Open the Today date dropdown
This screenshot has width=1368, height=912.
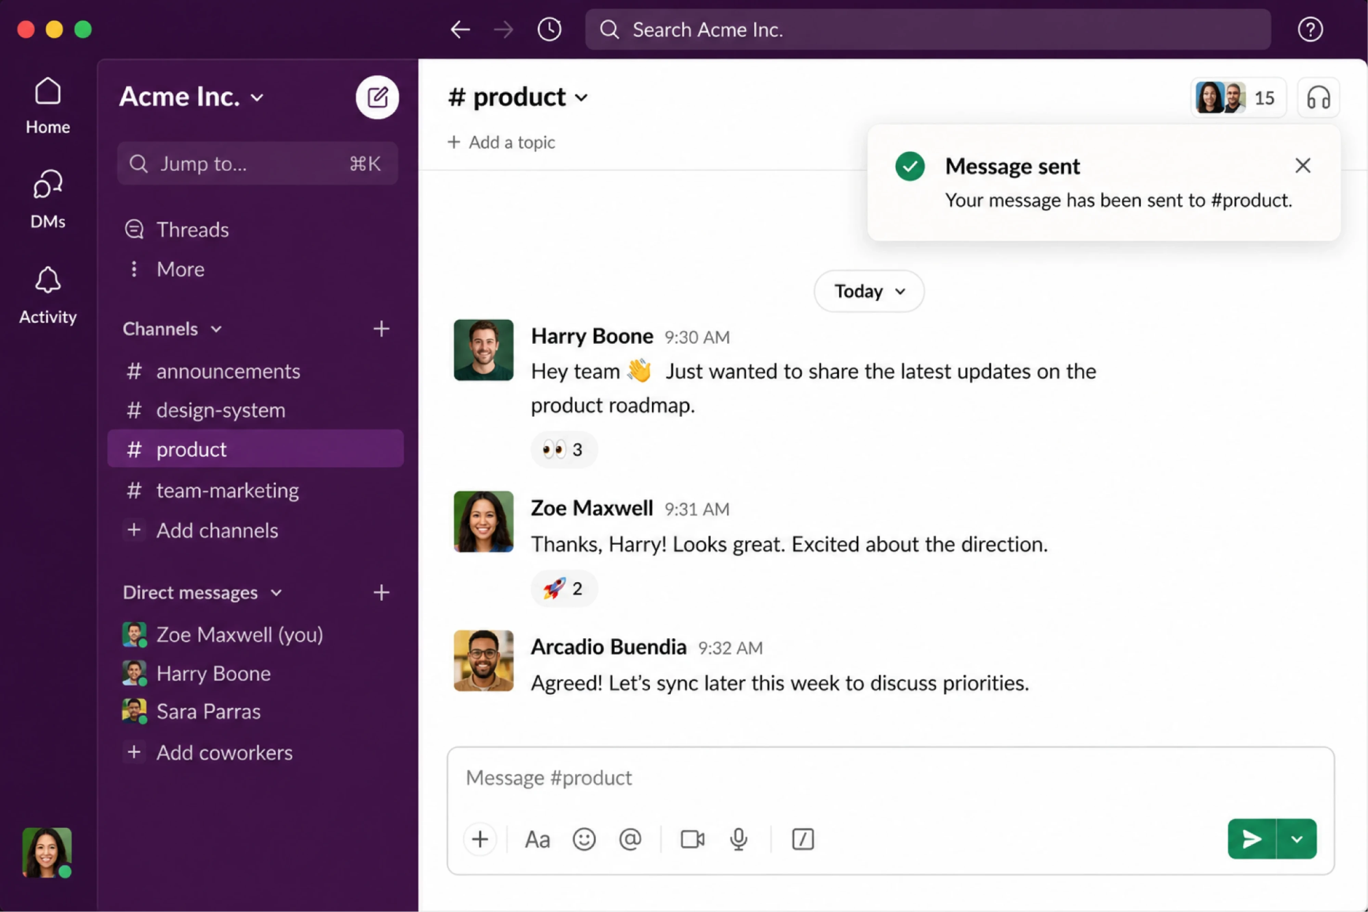(869, 291)
